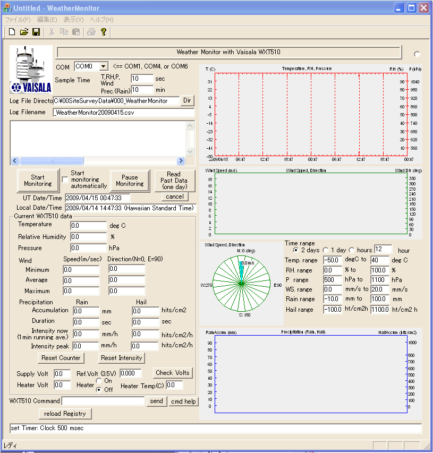
Task: Print using the printer icon
Action: [91, 32]
